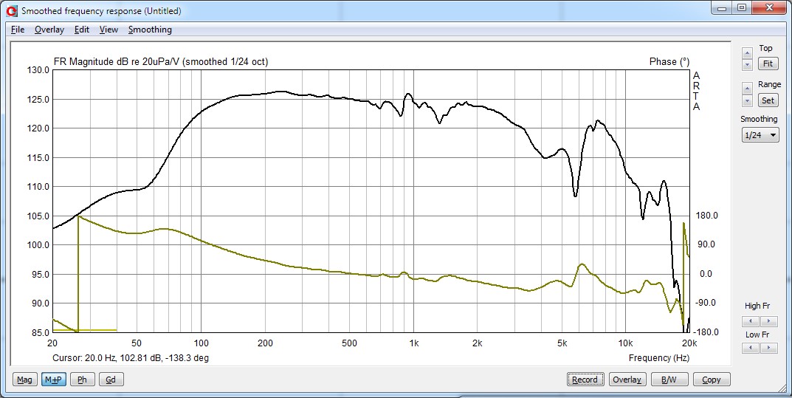Increase the Top level with up arrow
Viewport: 792px width, 398px height.
747,52
